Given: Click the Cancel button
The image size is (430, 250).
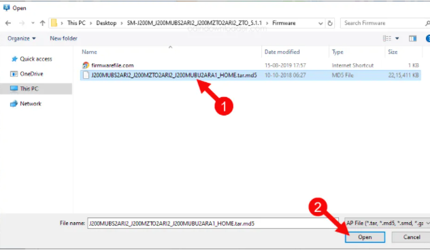Looking at the screenshot, I should point(412,237).
